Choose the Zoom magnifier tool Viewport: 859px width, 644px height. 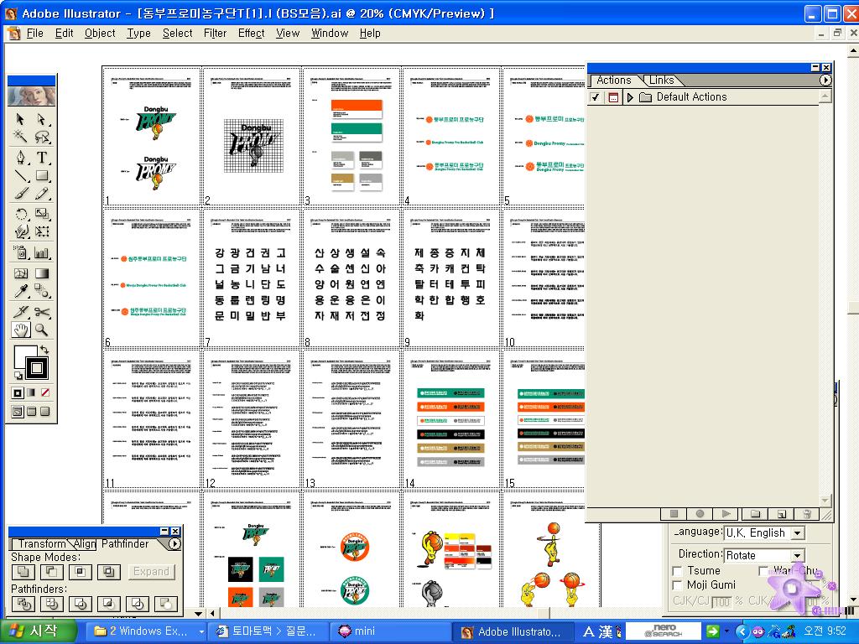click(41, 330)
